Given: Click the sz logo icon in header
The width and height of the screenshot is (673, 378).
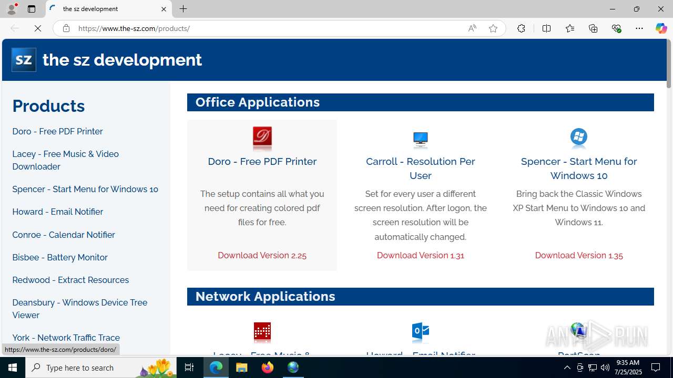Looking at the screenshot, I should tap(24, 60).
